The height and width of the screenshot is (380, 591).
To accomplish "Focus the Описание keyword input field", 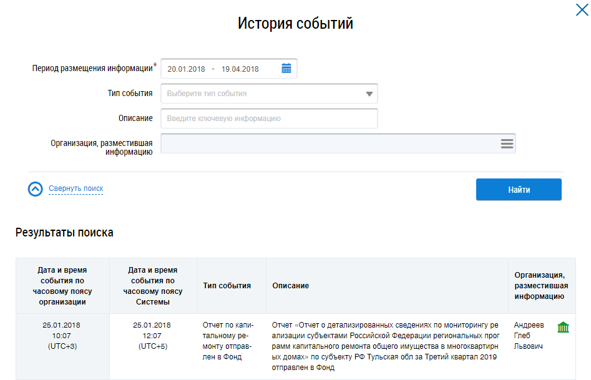I will tap(269, 119).
